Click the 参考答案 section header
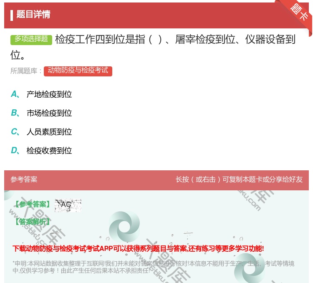The width and height of the screenshot is (313, 283). click(24, 179)
